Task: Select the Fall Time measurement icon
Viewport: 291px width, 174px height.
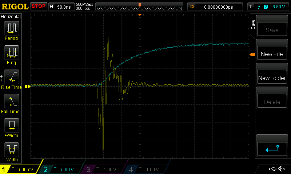Action: tap(12, 101)
